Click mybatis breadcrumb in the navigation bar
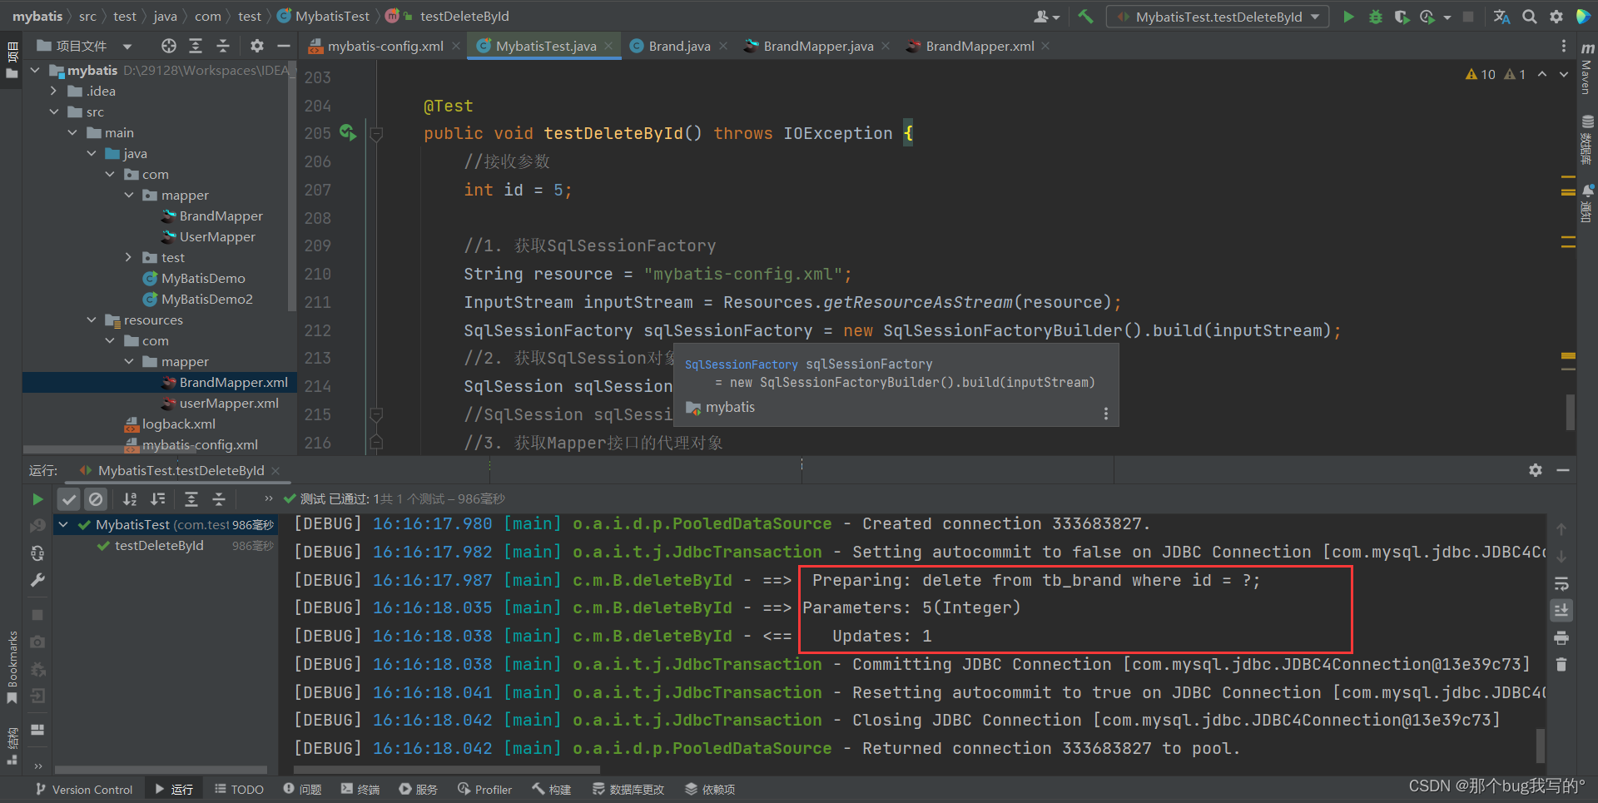The width and height of the screenshot is (1598, 803). point(37,16)
